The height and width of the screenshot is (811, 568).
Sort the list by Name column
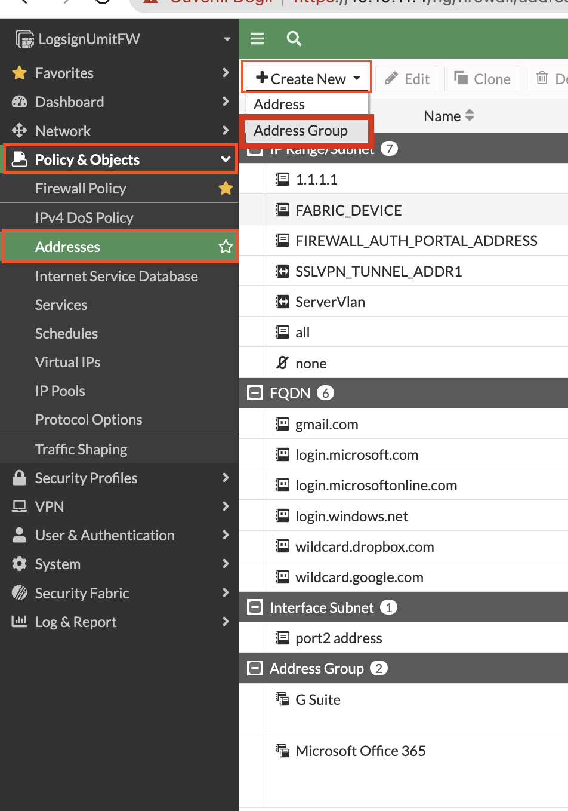click(x=449, y=116)
